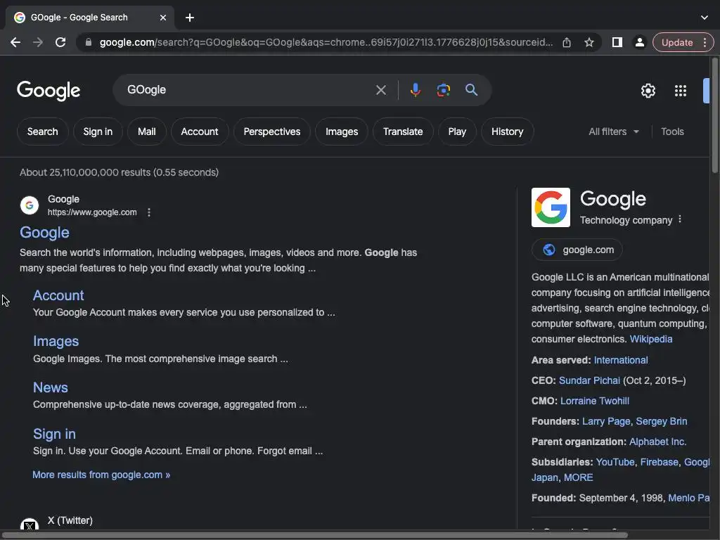Select the Play filter chip
The width and height of the screenshot is (720, 540).
click(457, 131)
